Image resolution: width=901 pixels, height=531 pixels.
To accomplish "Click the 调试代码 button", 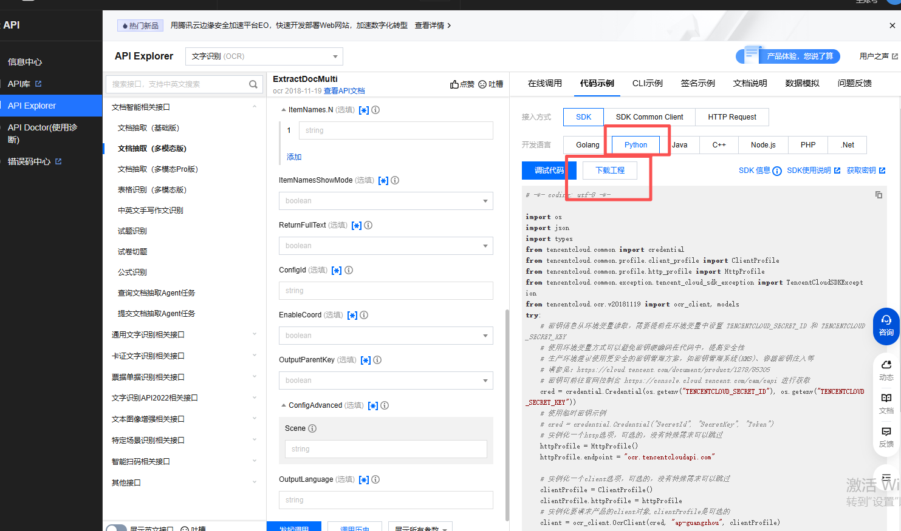I will click(x=549, y=171).
